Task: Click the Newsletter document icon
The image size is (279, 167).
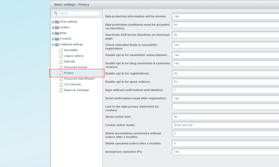Action: (x=61, y=50)
